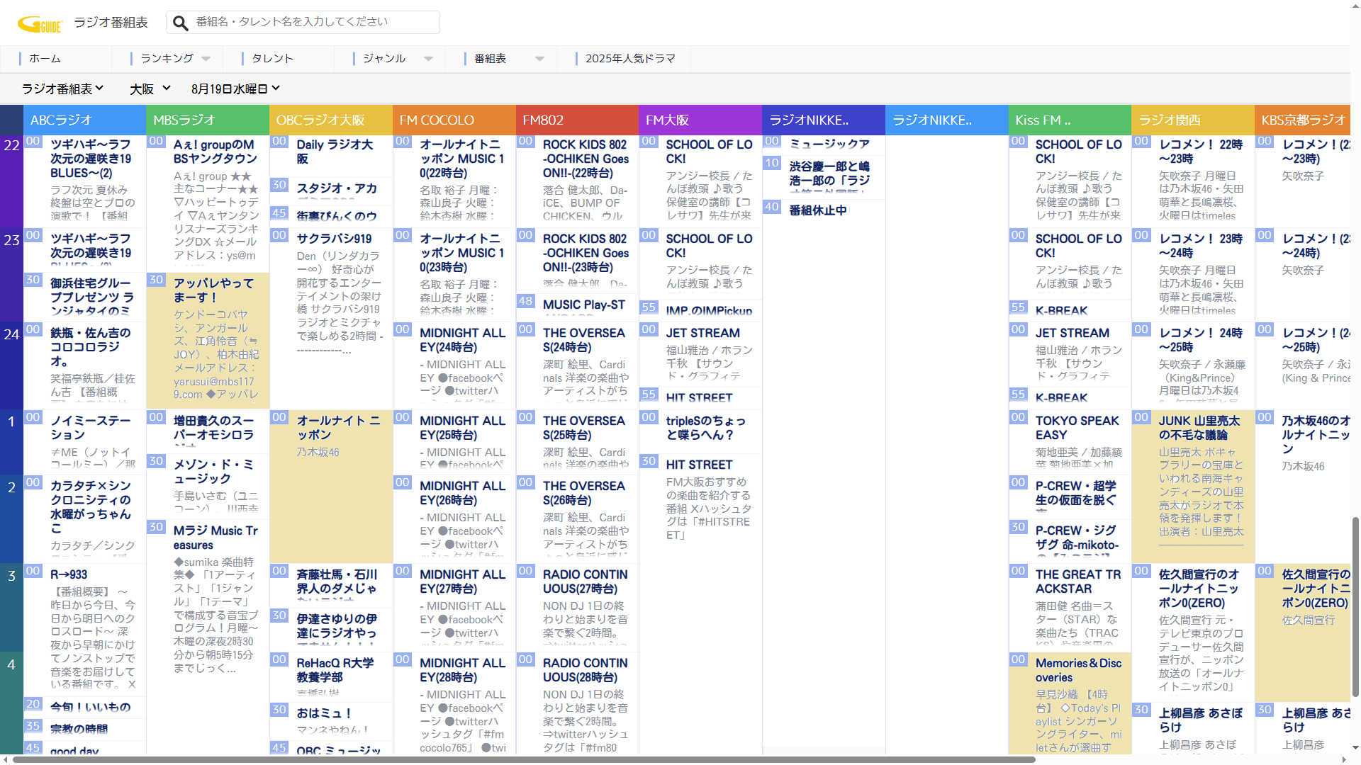Image resolution: width=1361 pixels, height=765 pixels.
Task: Open the 2025年人気ドラマ link
Action: (x=630, y=59)
